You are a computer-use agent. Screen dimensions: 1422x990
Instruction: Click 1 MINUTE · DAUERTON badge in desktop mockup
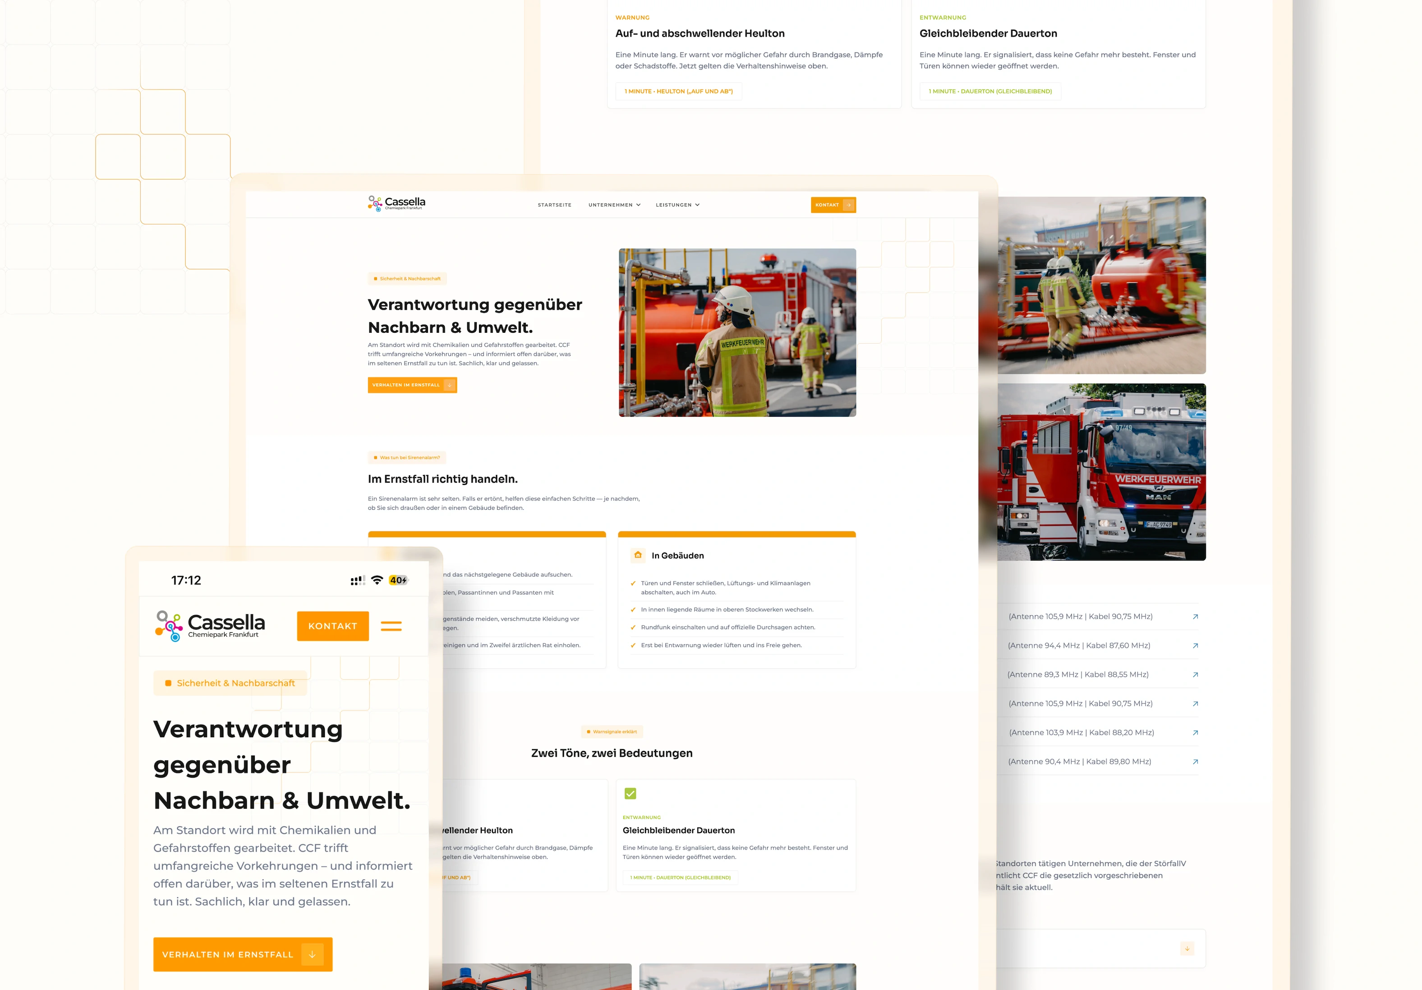[x=680, y=877]
